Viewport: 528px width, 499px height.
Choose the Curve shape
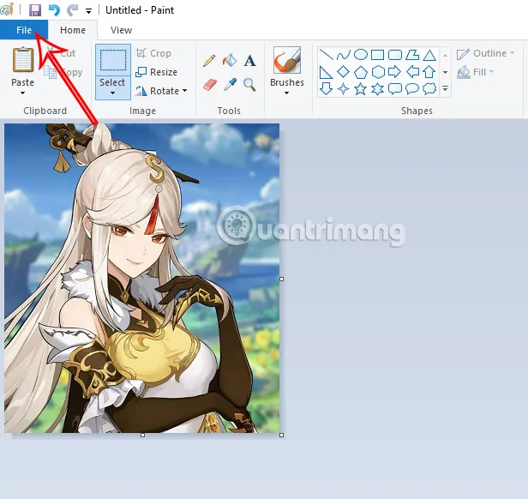(x=344, y=55)
